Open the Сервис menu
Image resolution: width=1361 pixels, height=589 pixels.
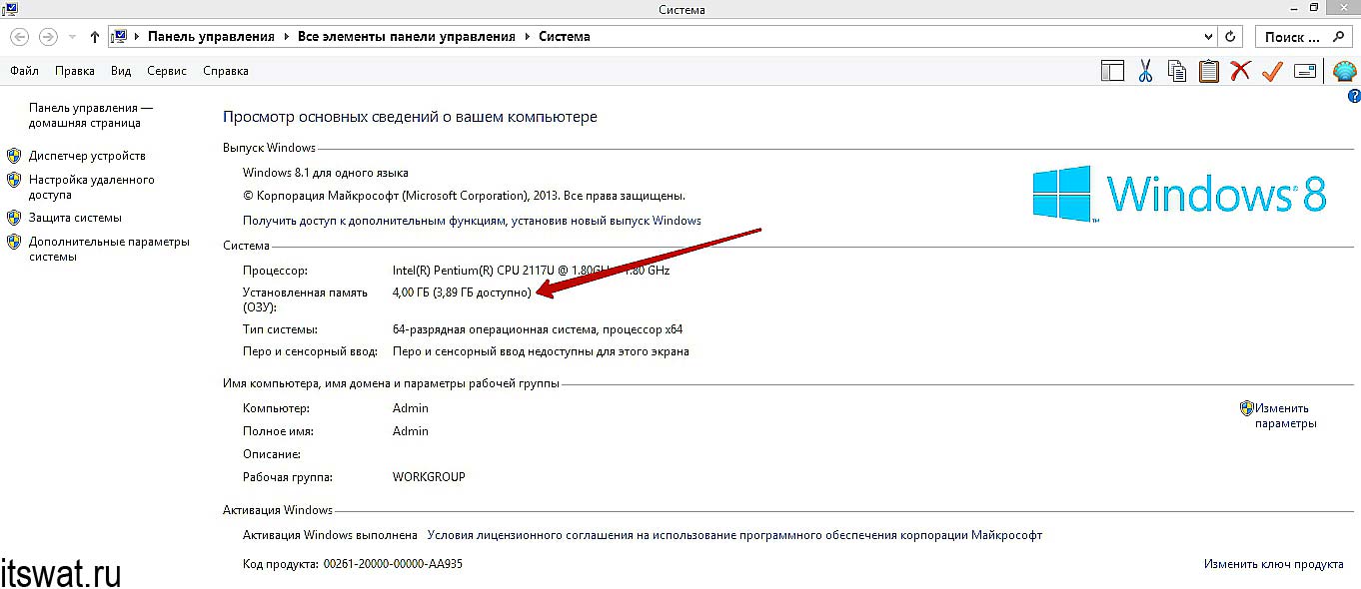(x=167, y=71)
